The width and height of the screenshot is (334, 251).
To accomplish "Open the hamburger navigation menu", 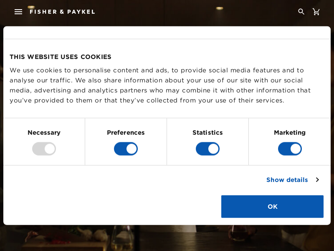I will [18, 12].
